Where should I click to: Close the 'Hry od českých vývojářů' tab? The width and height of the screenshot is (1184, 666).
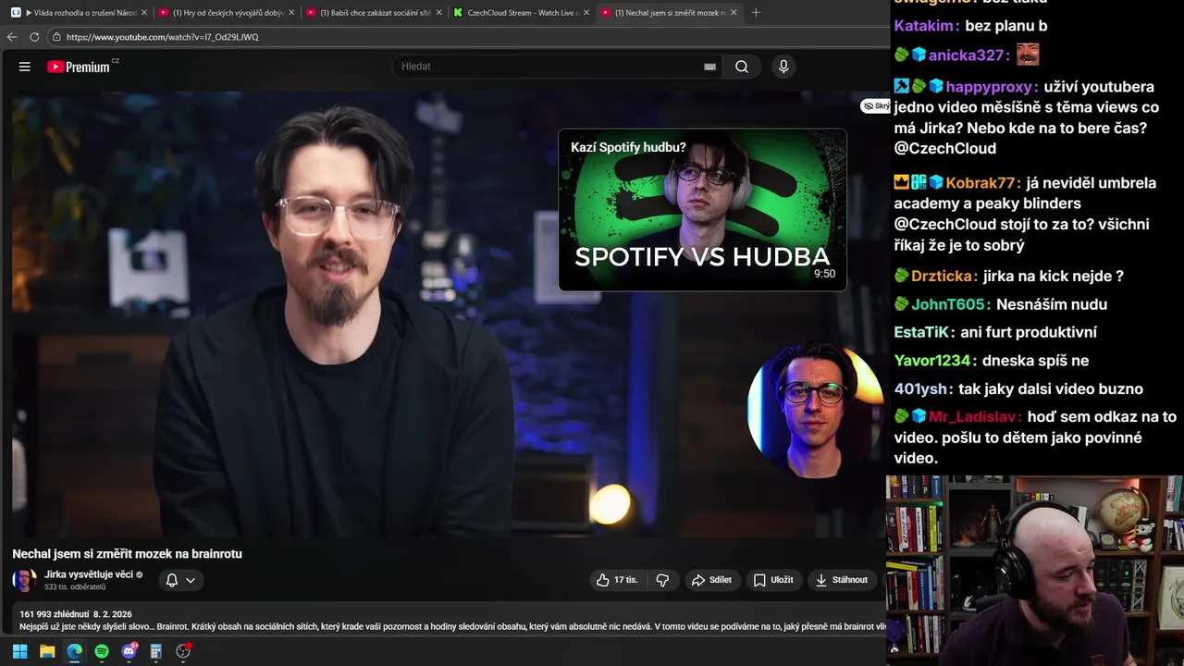tap(291, 13)
